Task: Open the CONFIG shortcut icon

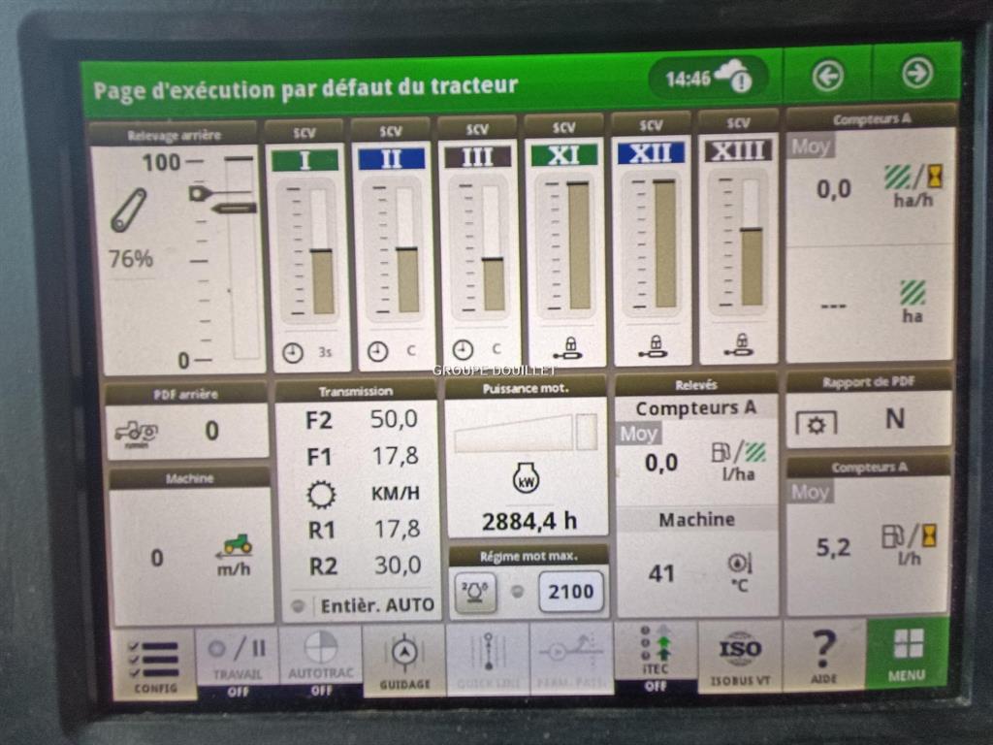Action: click(153, 662)
